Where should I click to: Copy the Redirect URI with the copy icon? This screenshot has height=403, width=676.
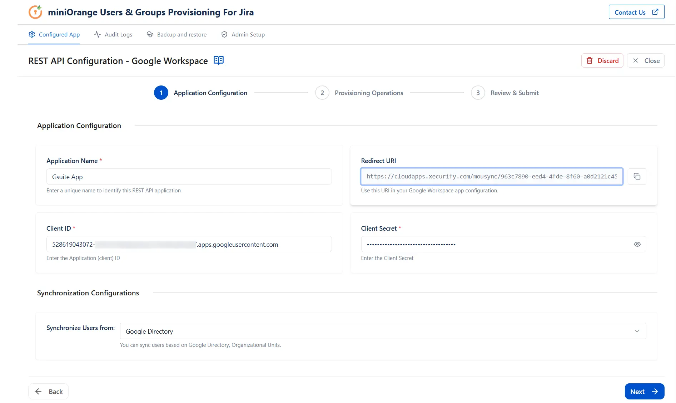(x=637, y=176)
